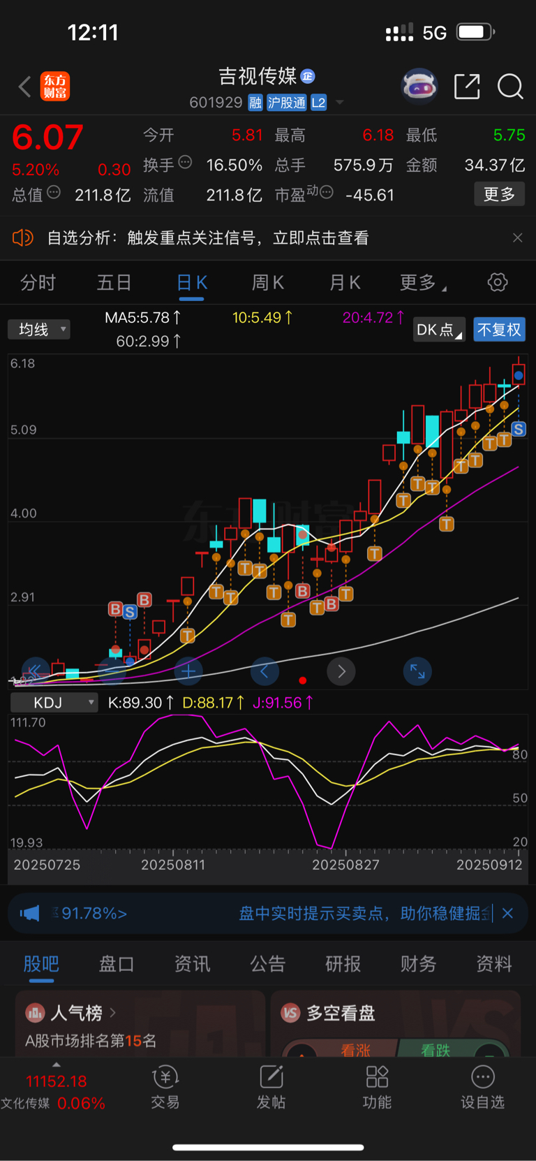Tap the plus zoom-in chart button
Viewport: 536px width, 1161px height.
coord(188,671)
